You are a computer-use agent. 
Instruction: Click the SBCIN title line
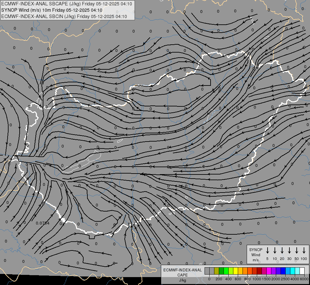point(64,16)
